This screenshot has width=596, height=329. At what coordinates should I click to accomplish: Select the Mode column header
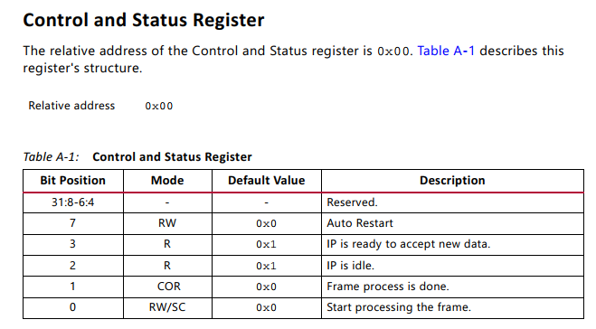click(167, 181)
